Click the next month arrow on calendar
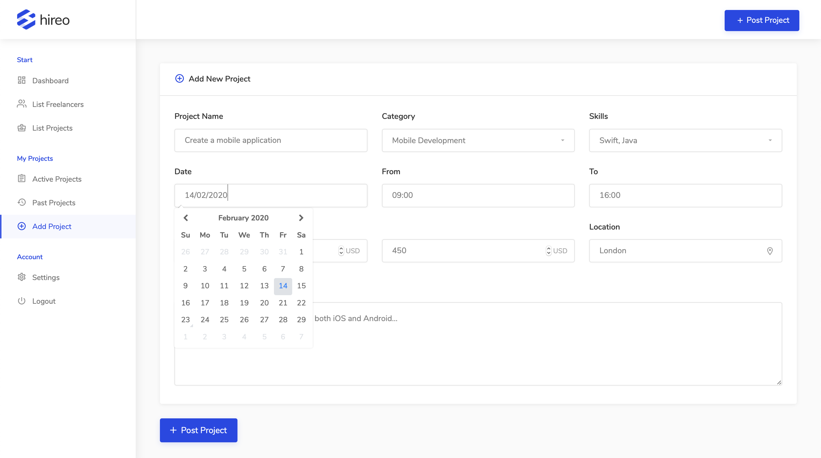Image resolution: width=821 pixels, height=458 pixels. (301, 218)
